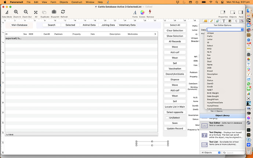This screenshot has width=253, height=158.
Task: Open the Object Library search options magnifier
Action: 225,153
